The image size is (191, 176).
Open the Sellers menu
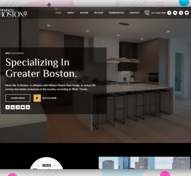tap(99, 13)
